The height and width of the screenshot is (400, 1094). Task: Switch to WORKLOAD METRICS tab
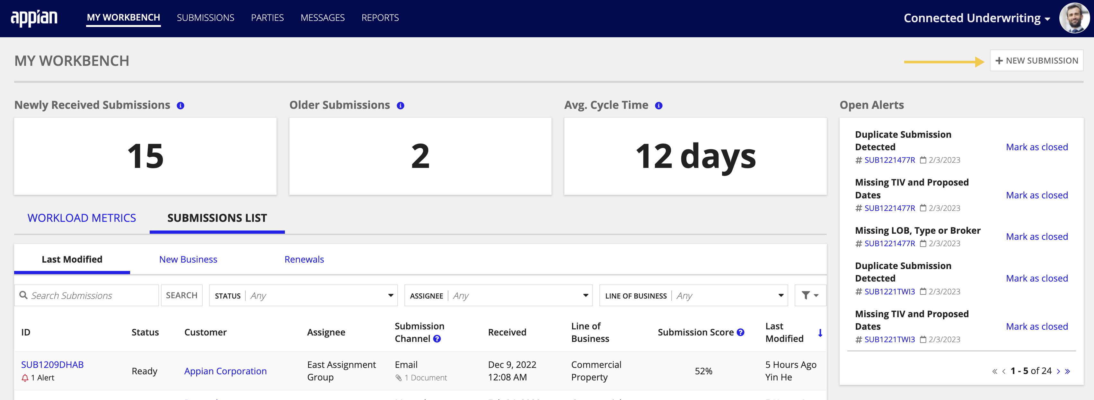pyautogui.click(x=81, y=217)
